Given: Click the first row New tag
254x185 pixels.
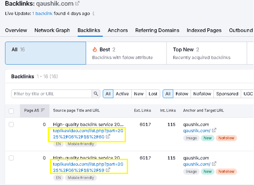Looking at the screenshot, I should click(208, 138).
